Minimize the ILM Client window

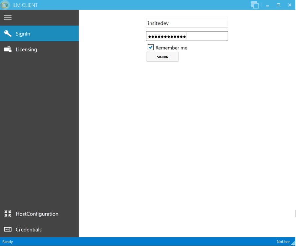tap(267, 5)
